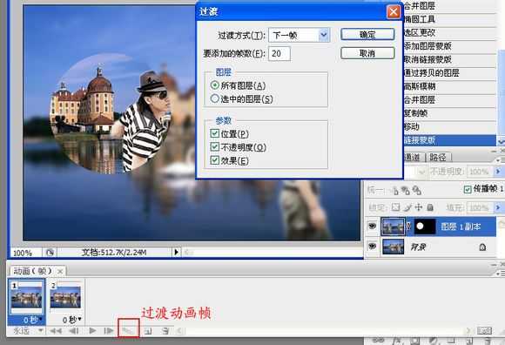Screen dimensions: 505x345
Task: Click the unify layer visibility icon
Action: point(406,191)
